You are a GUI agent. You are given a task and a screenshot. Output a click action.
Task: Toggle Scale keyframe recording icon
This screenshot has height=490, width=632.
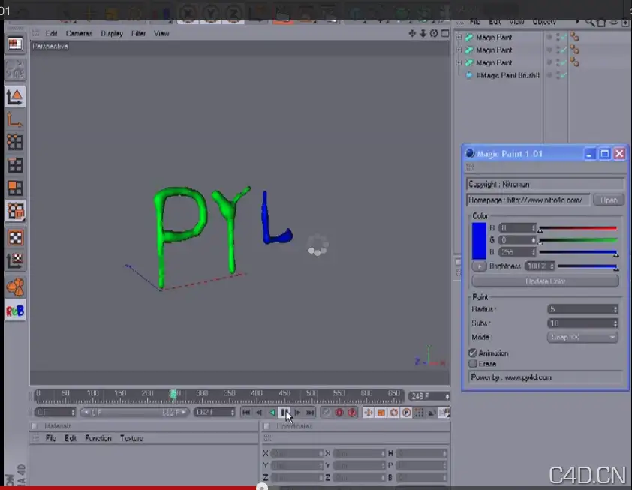coord(381,413)
